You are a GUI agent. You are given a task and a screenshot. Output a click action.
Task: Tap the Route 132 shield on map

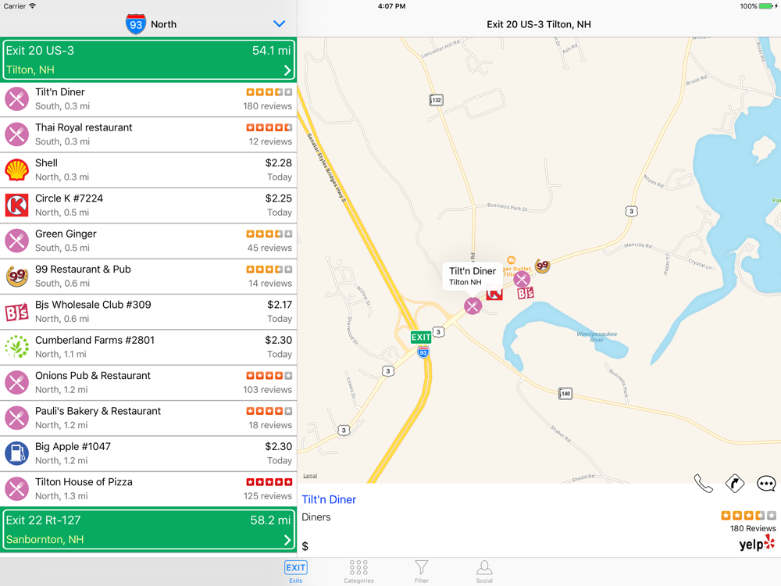point(437,100)
